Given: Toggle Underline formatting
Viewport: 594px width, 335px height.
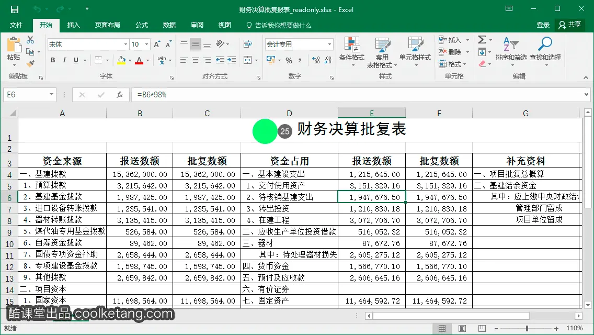Looking at the screenshot, I should [x=76, y=60].
